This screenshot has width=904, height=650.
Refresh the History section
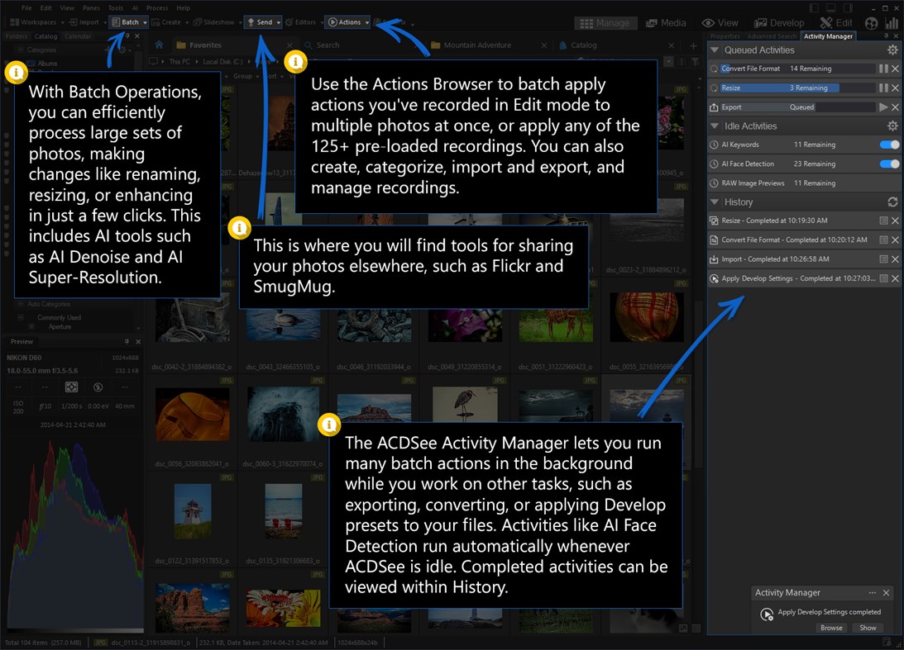click(x=892, y=202)
